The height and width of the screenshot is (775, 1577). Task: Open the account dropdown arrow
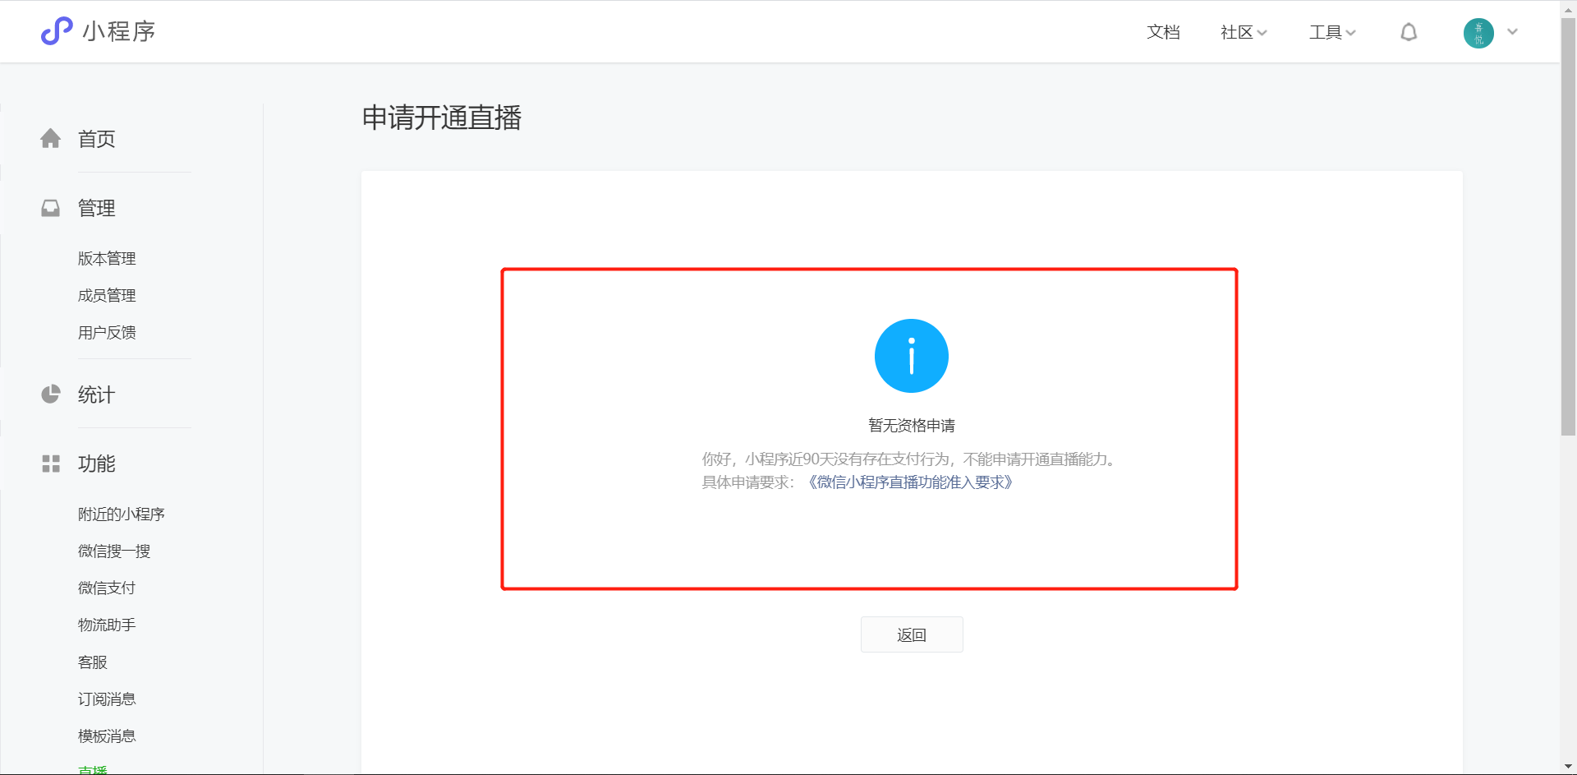coord(1512,32)
